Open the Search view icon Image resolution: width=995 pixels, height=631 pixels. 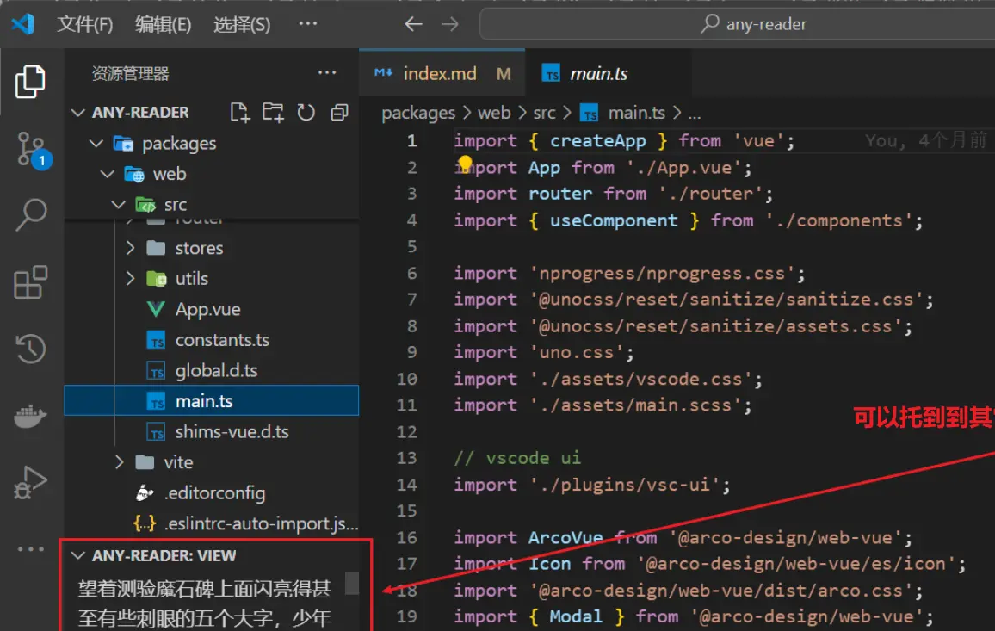click(x=31, y=215)
